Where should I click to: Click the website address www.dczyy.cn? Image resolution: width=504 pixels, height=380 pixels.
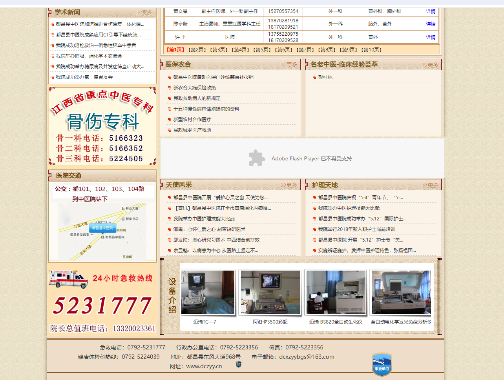point(204,366)
